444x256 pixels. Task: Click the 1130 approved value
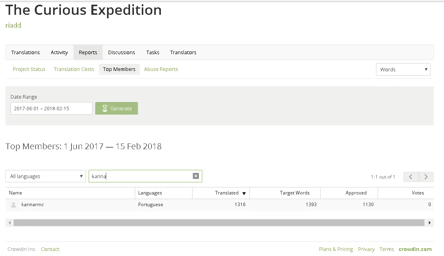(x=368, y=204)
